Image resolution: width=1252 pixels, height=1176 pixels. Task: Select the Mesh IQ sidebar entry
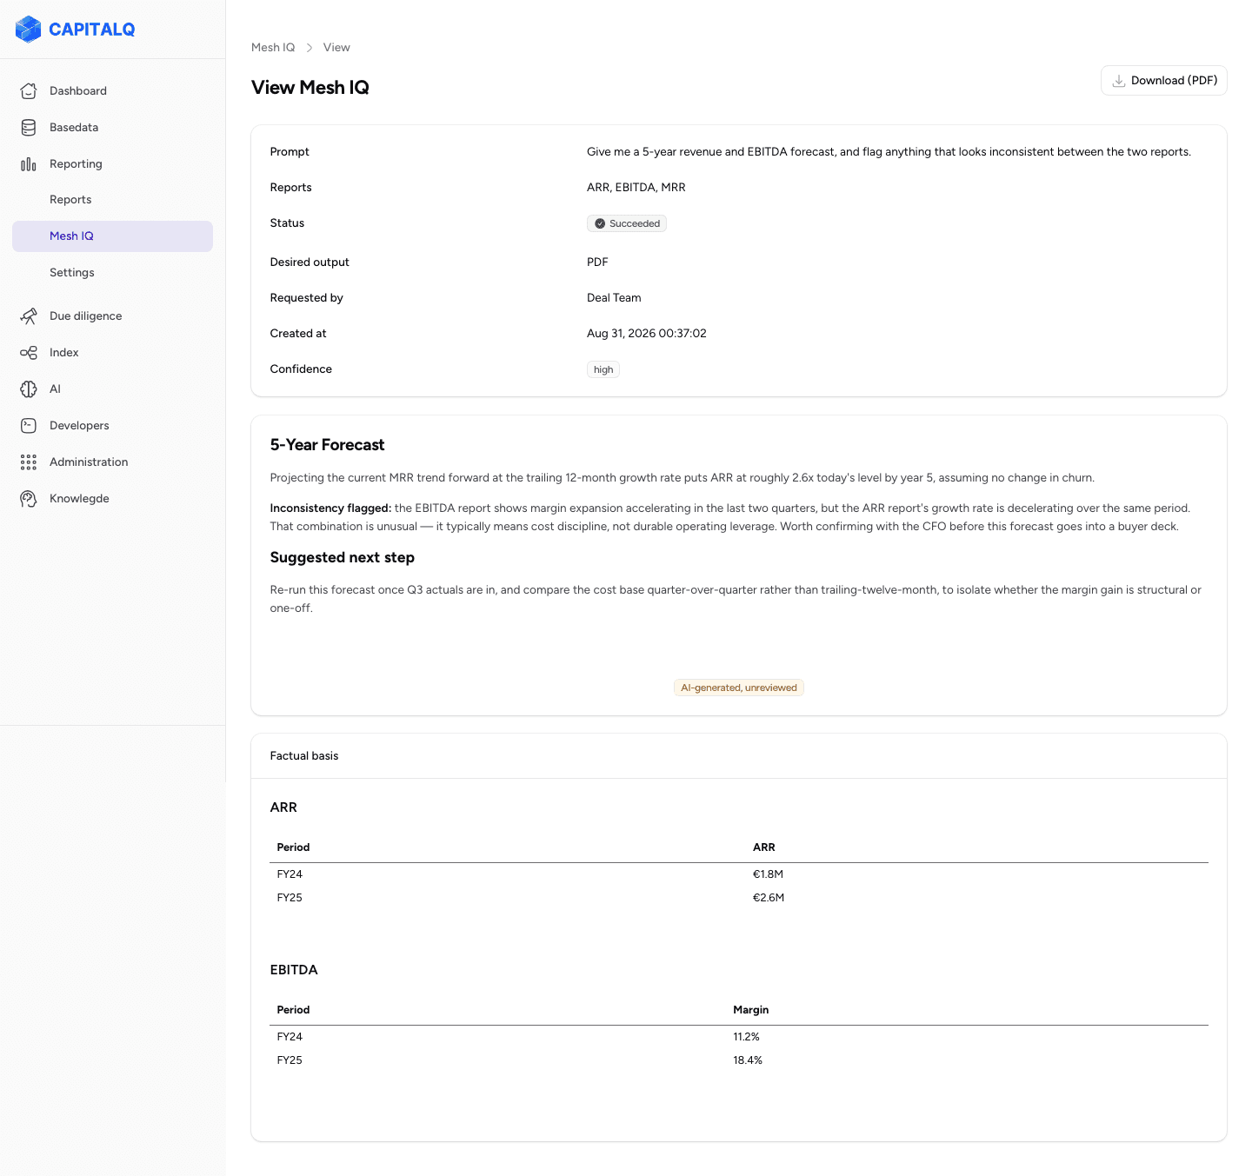pyautogui.click(x=112, y=236)
